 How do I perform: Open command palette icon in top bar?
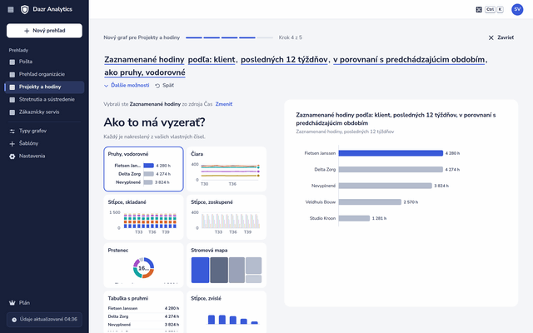click(x=479, y=9)
